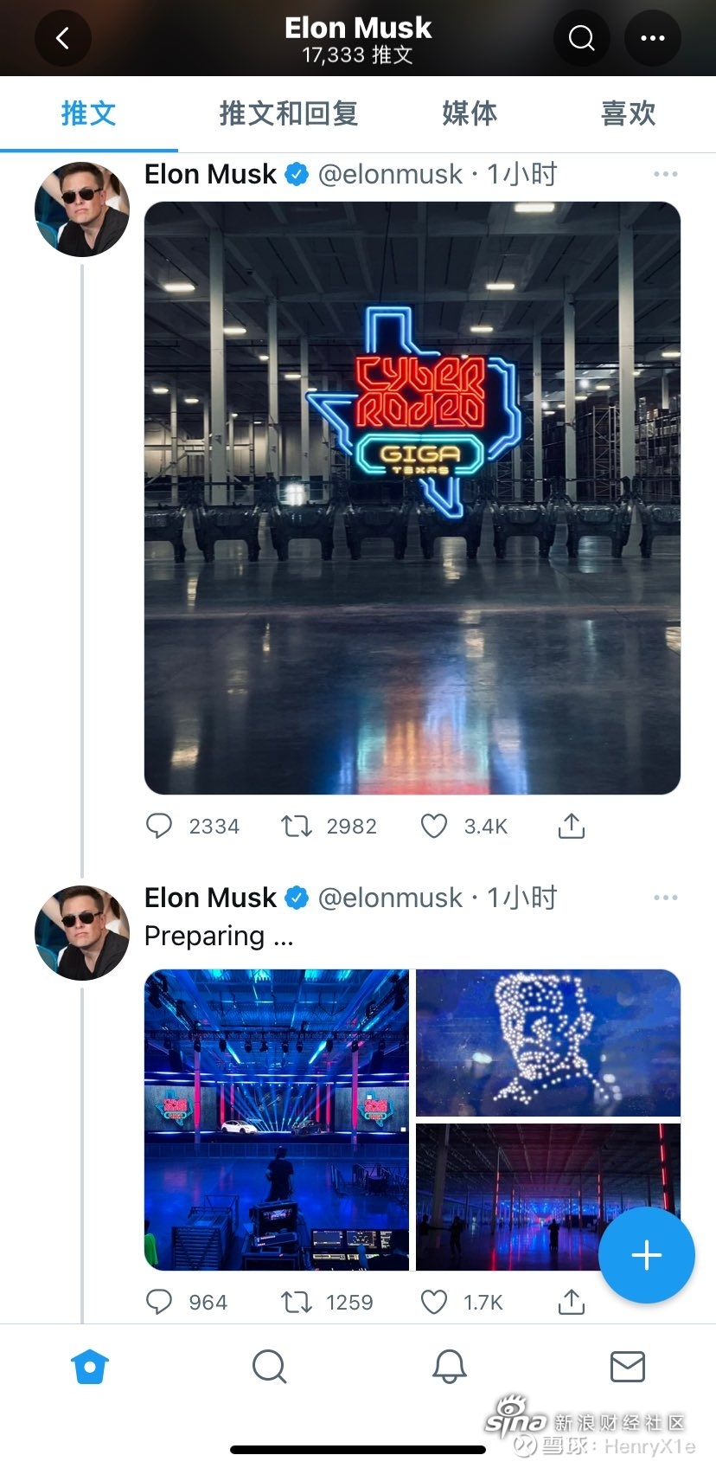This screenshot has height=1468, width=716.
Task: Tap the back arrow in the header
Action: point(62,38)
